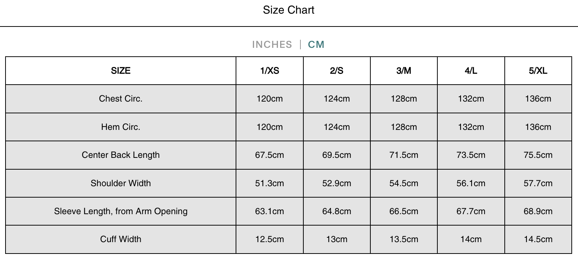
Task: Click the Size Chart heading
Action: [289, 10]
